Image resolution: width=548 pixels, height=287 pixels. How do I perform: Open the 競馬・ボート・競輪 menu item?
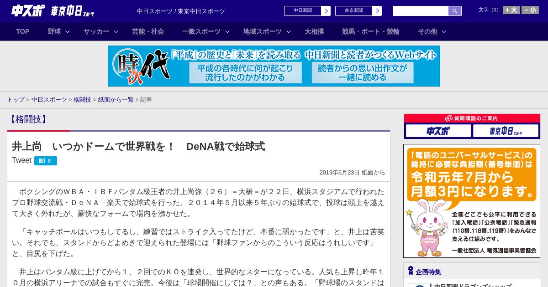pos(371,31)
